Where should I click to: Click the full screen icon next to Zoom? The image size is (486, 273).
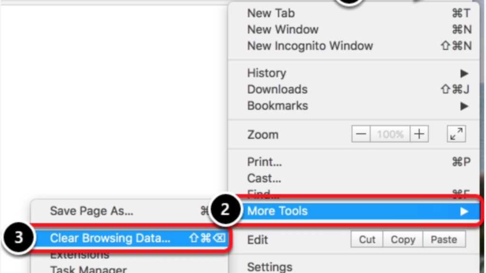(x=456, y=134)
